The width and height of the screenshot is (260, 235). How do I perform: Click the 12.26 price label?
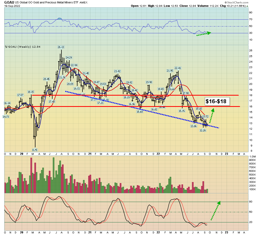pos(203,130)
